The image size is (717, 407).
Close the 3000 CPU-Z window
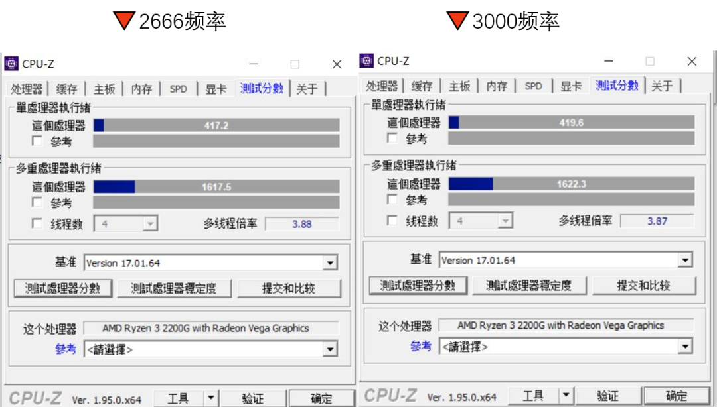coord(692,61)
